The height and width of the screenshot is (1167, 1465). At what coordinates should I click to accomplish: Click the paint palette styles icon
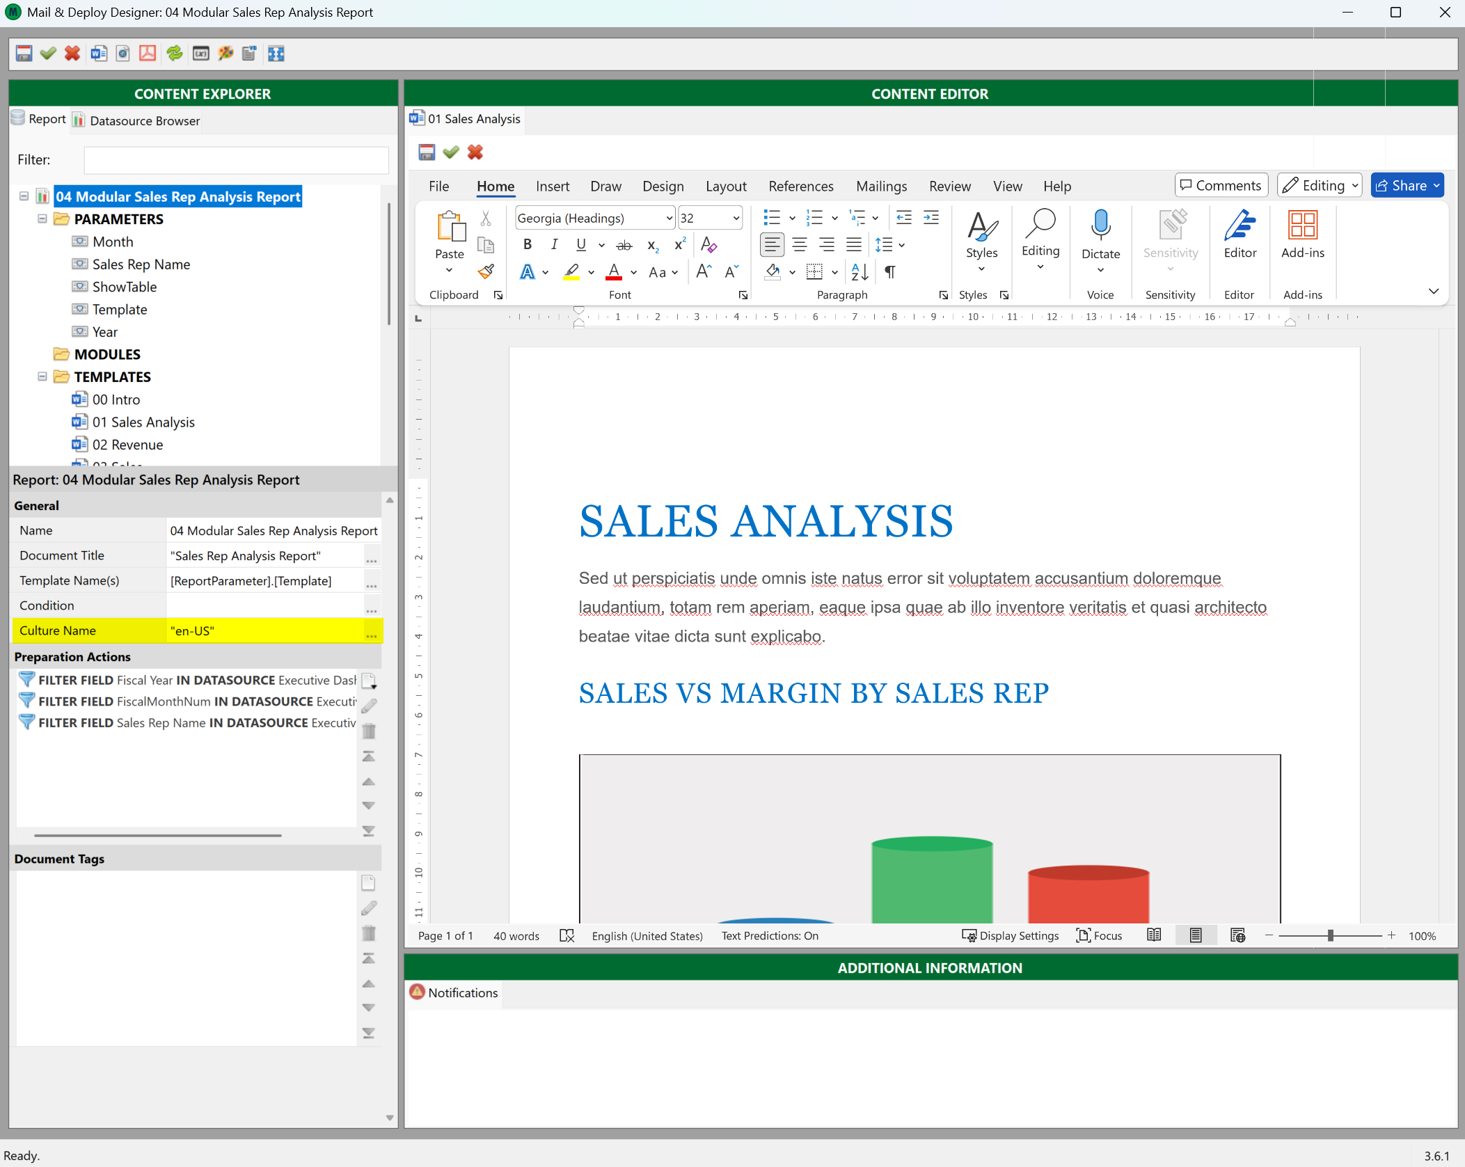(x=225, y=54)
